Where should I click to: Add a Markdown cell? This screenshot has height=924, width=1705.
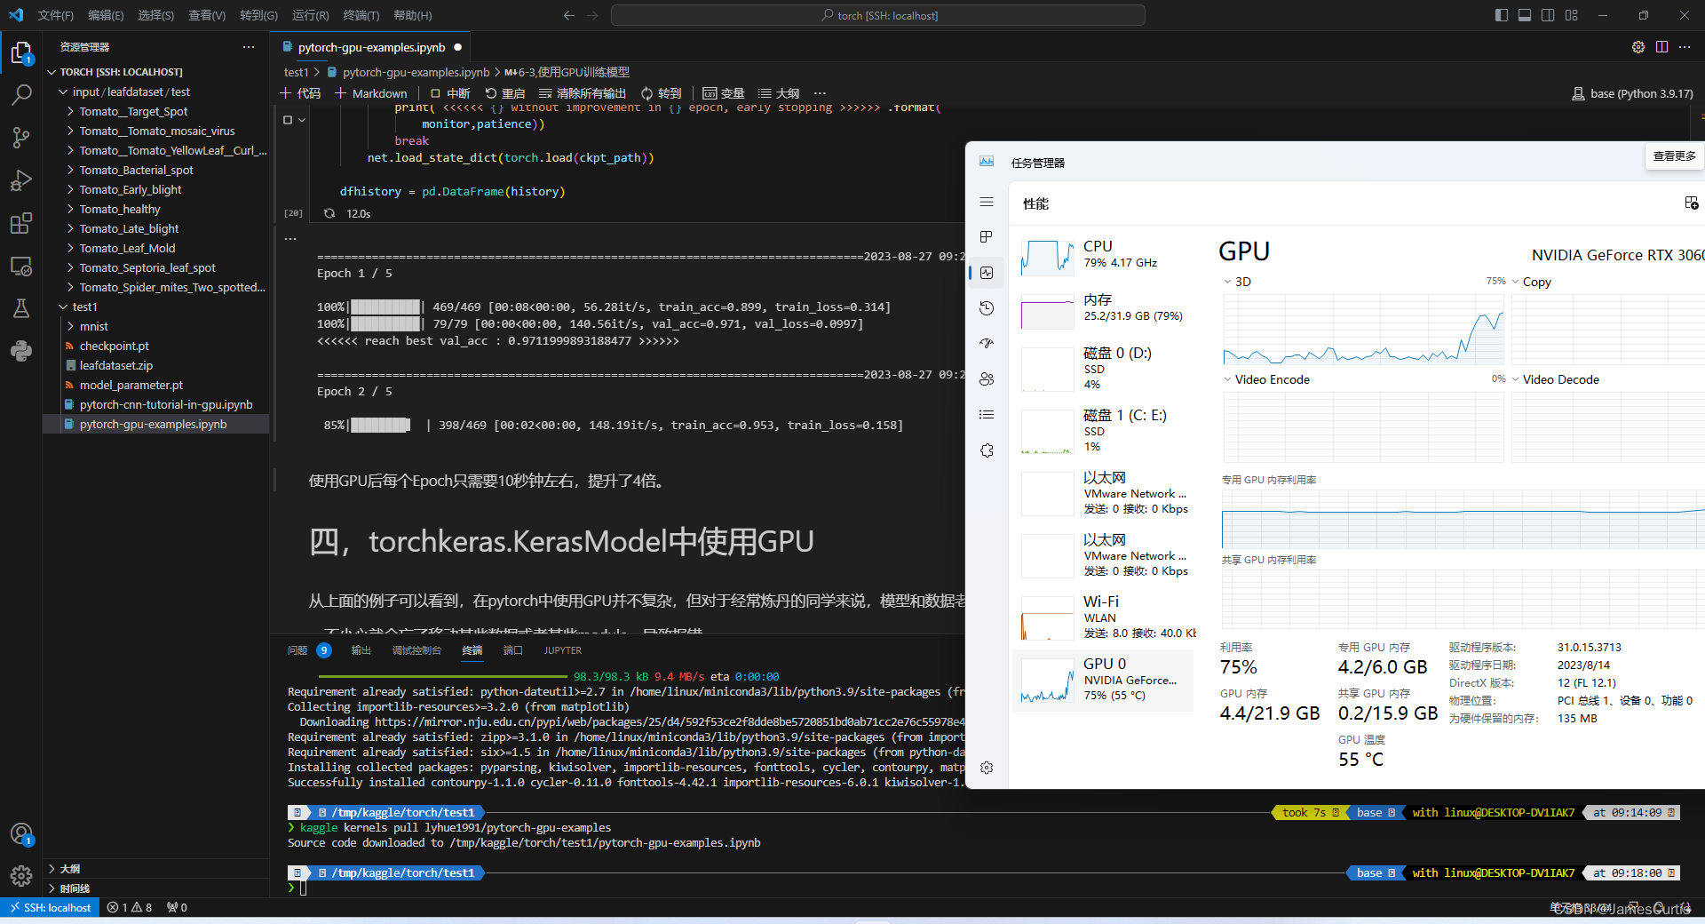point(370,93)
